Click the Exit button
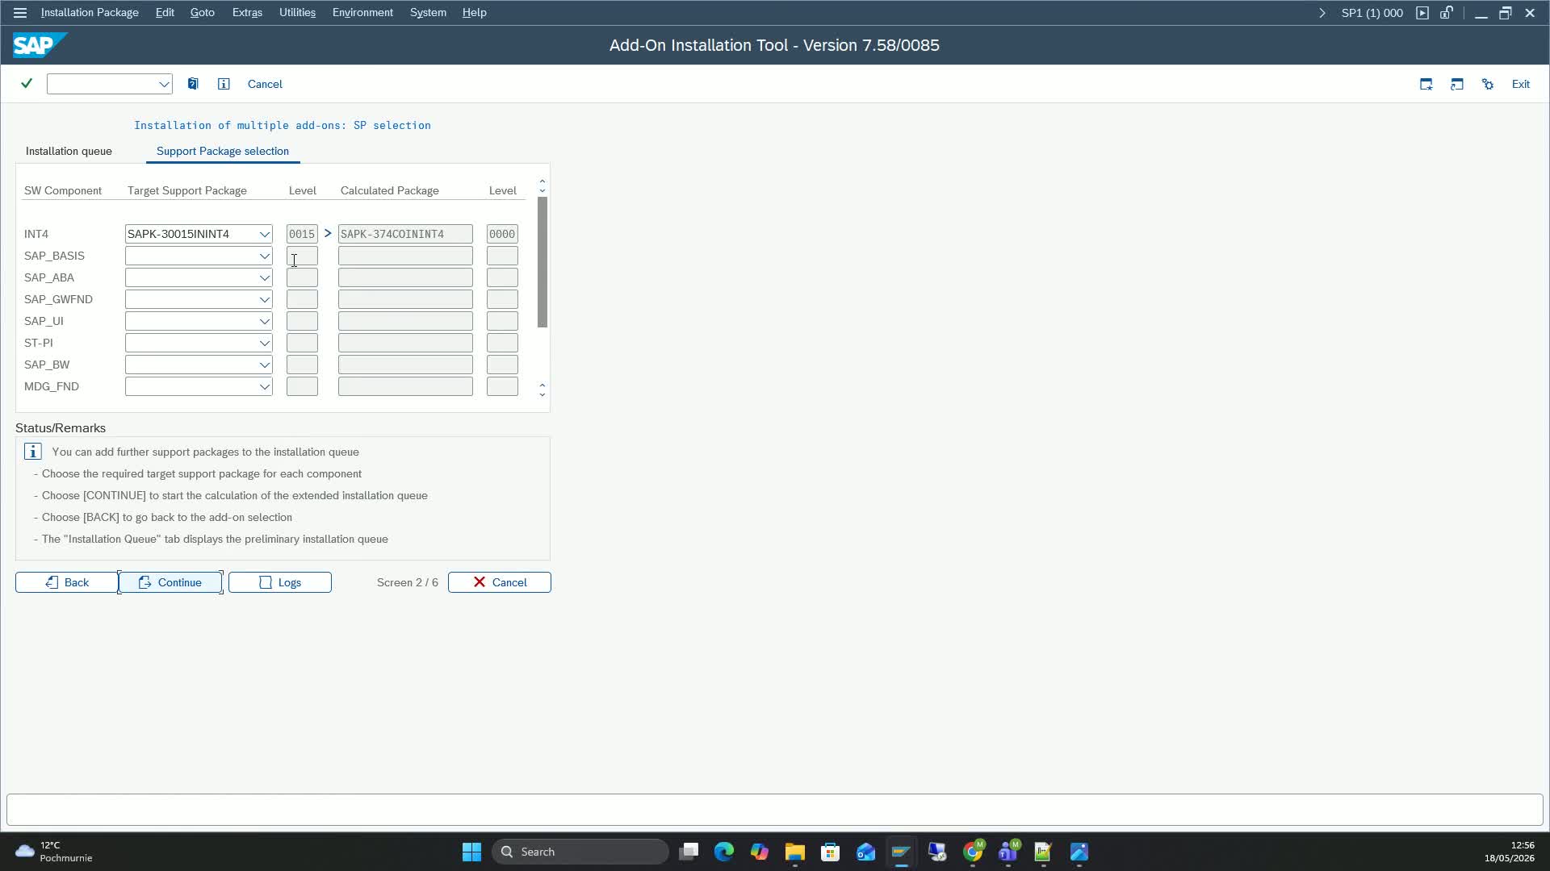 tap(1521, 84)
